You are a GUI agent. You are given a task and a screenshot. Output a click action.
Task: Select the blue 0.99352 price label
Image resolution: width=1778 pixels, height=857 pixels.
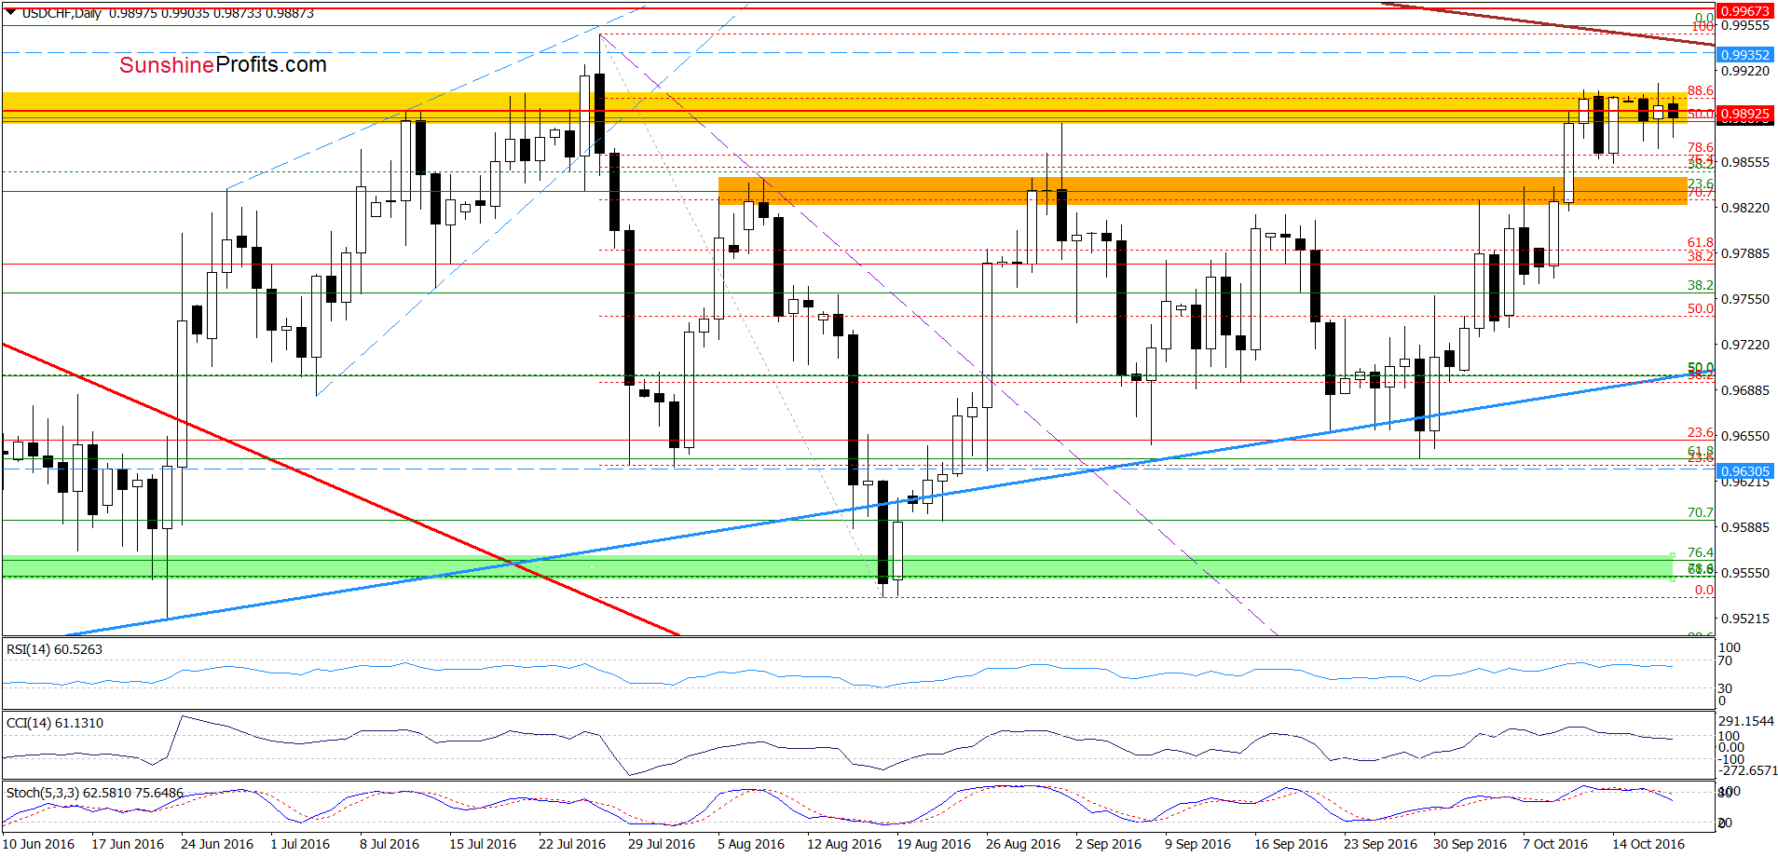click(x=1744, y=55)
